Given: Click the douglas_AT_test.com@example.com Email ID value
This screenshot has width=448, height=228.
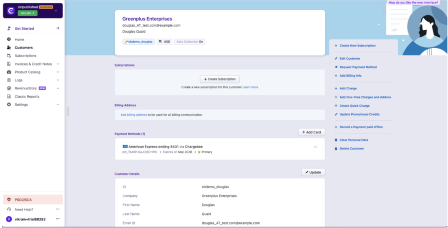Looking at the screenshot, I should [231, 223].
